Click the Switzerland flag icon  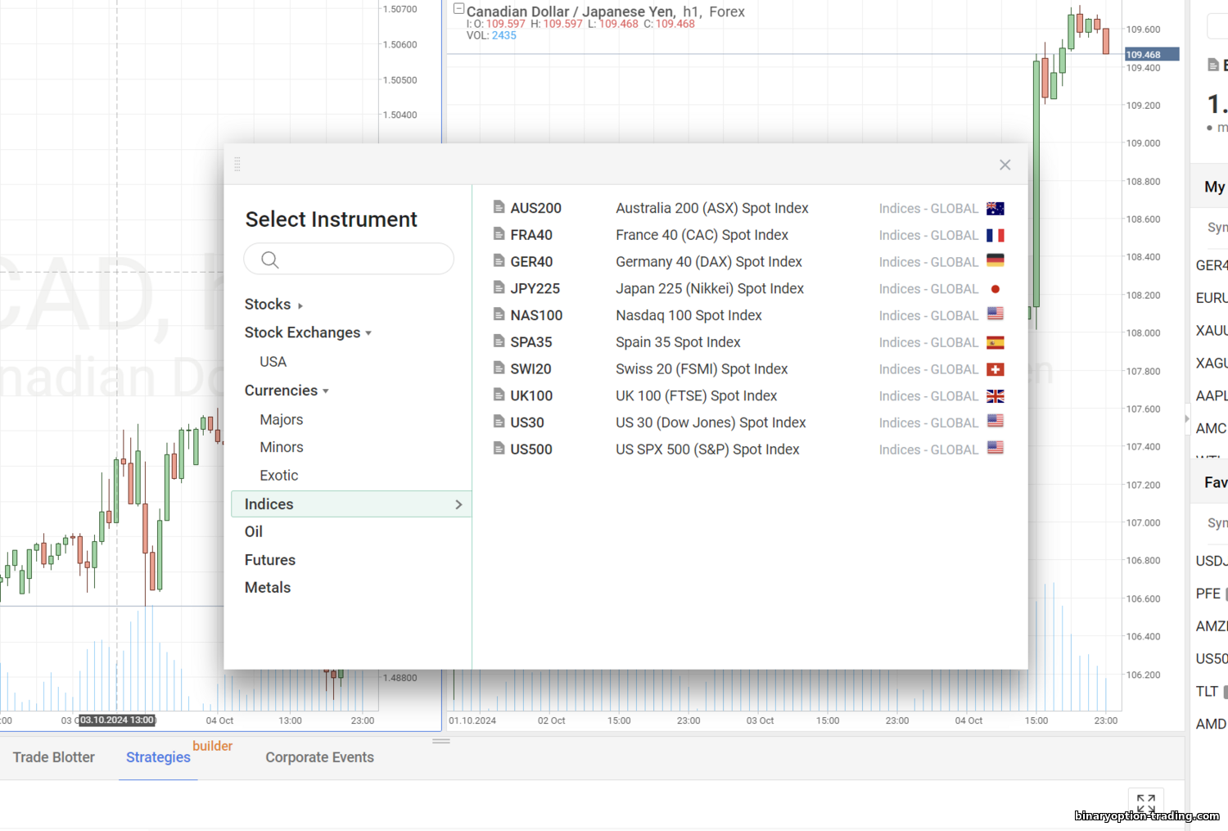pyautogui.click(x=995, y=369)
